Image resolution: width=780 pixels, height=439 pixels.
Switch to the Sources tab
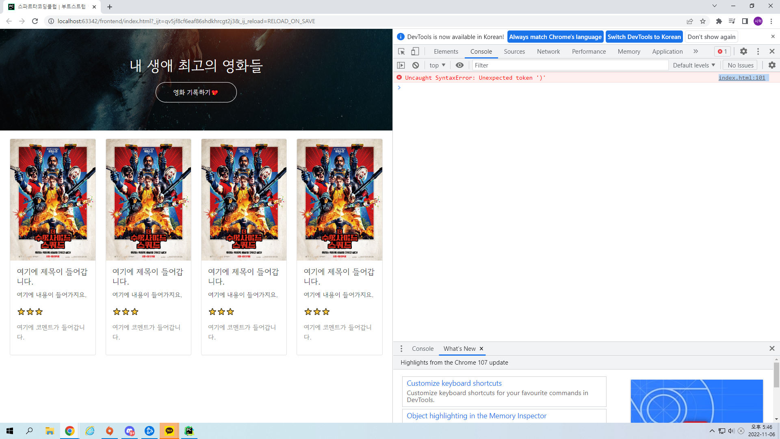coord(514,52)
